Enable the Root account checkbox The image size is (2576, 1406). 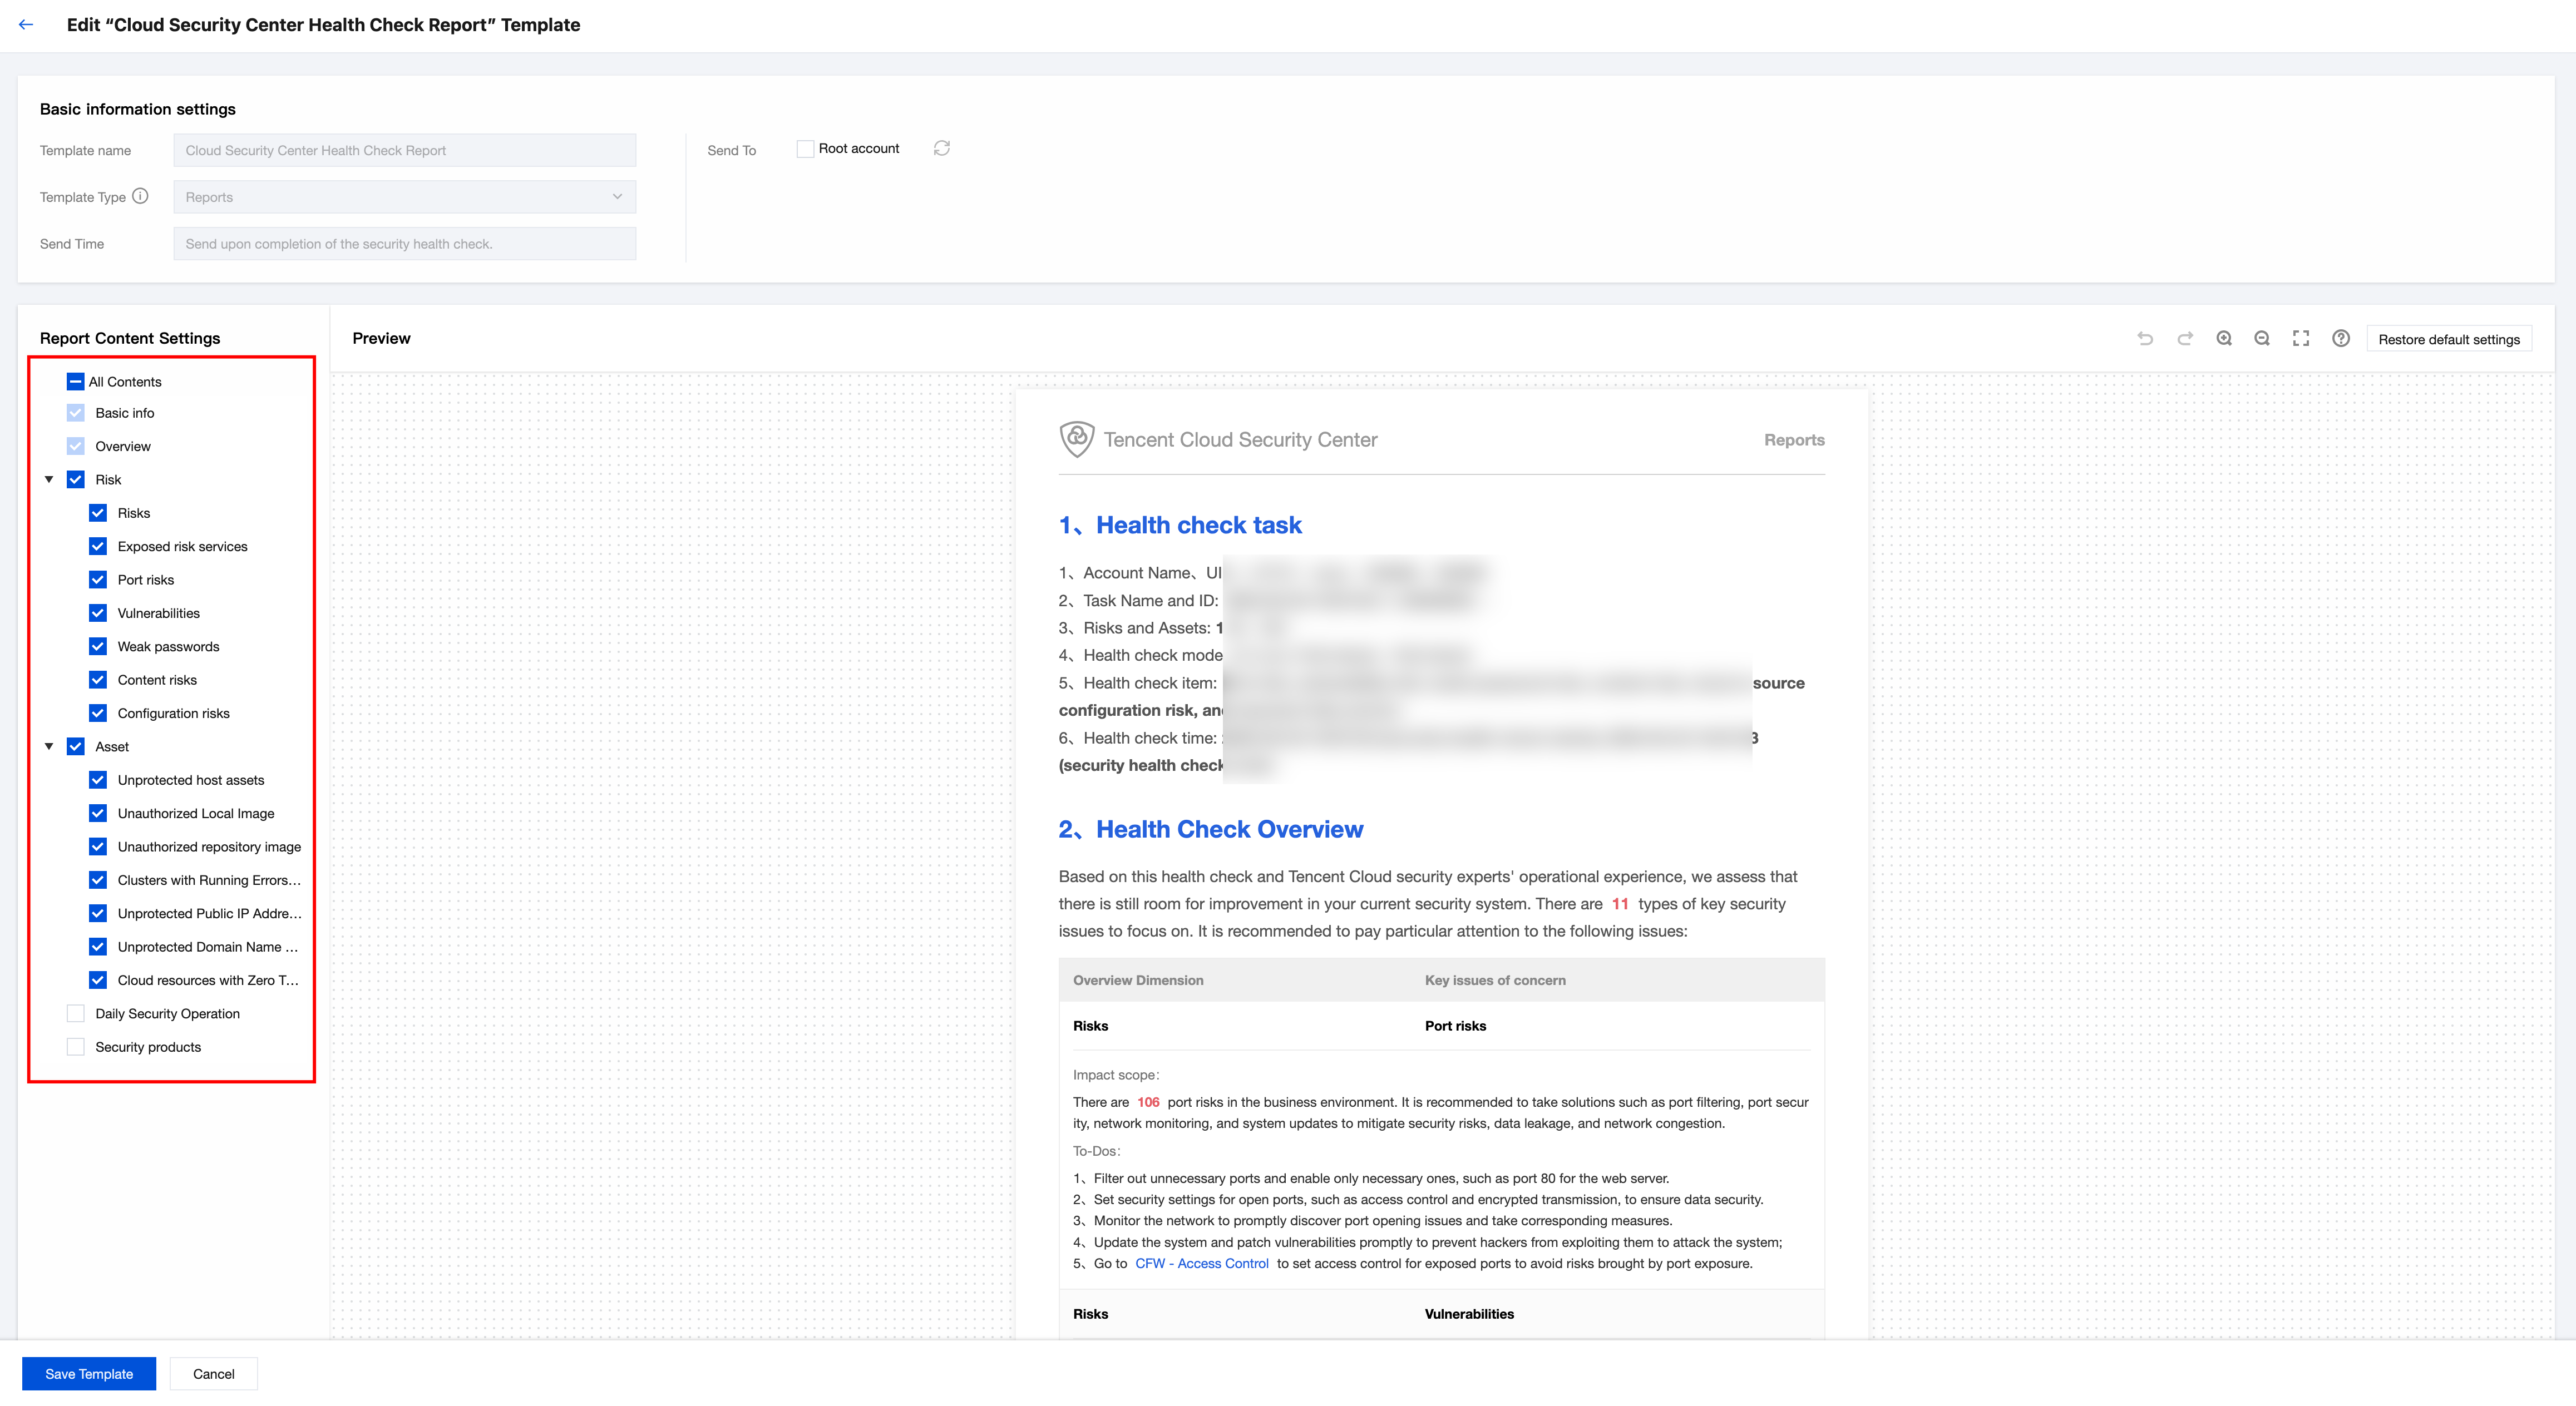[x=805, y=149]
